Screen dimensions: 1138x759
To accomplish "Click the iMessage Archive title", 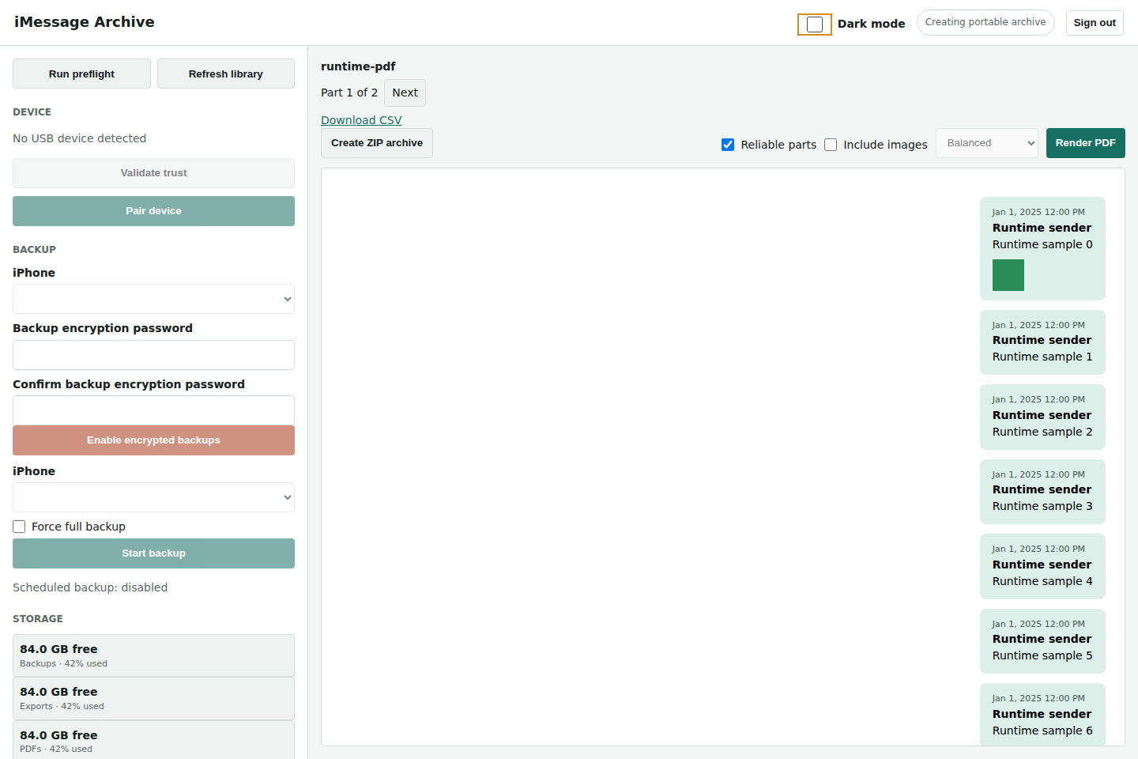I will pos(85,22).
